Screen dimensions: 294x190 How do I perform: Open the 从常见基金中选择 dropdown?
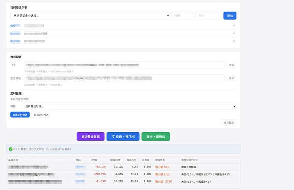tap(90, 16)
